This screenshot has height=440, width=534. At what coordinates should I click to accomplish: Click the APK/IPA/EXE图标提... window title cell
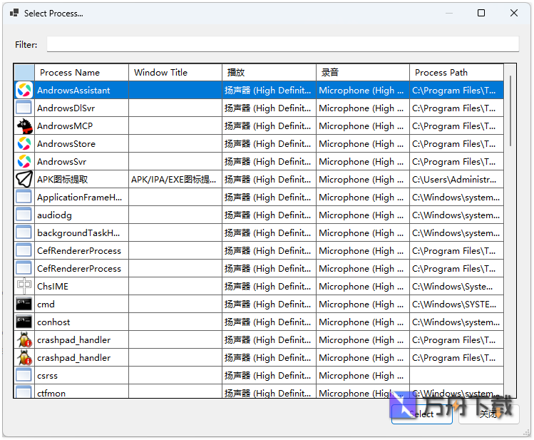[175, 180]
